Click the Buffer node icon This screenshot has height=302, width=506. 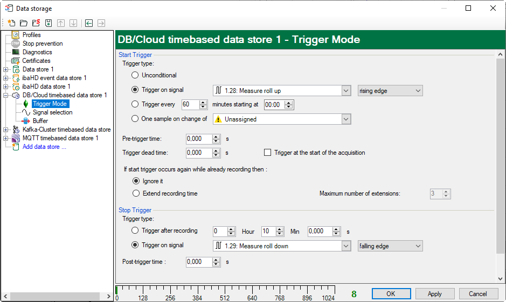pyautogui.click(x=26, y=121)
